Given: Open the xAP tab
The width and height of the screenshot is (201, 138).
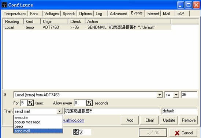Looking at the screenshot, I should tap(181, 14).
